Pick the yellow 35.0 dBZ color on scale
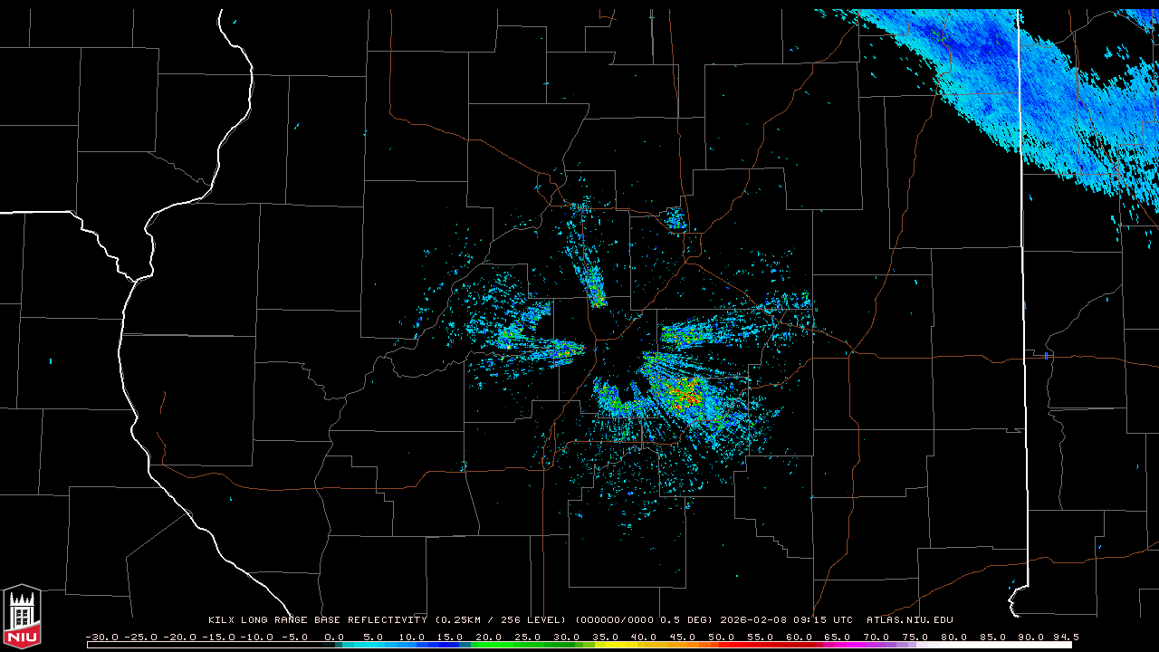 tap(605, 645)
